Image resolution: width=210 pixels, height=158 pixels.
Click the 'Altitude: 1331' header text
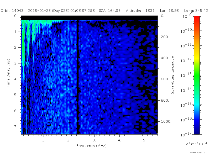click(x=140, y=11)
